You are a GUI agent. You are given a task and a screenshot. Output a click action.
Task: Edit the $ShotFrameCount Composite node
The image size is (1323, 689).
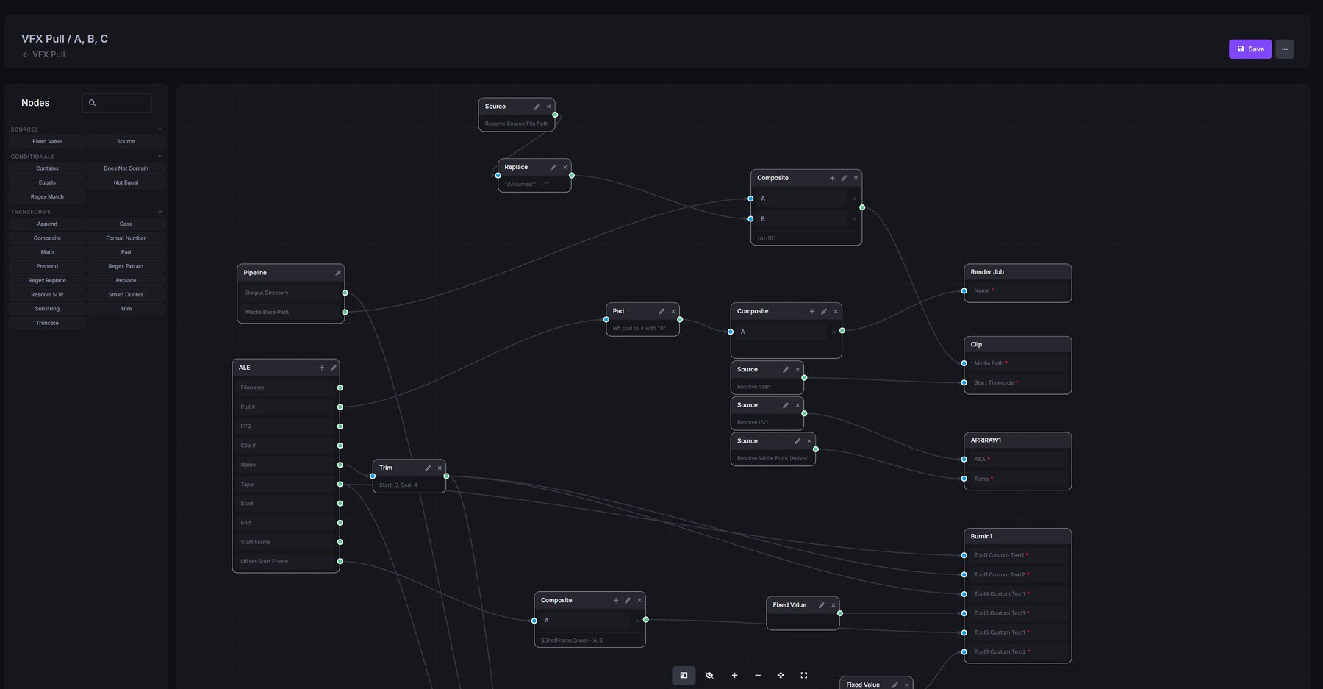click(628, 601)
